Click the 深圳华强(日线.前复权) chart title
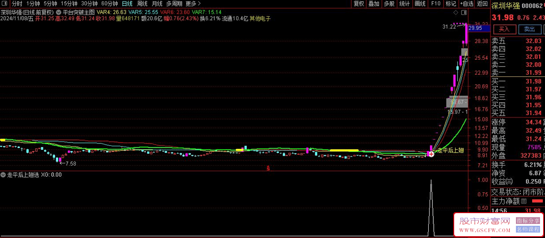Viewport: 545px width, 238px height. [28, 12]
